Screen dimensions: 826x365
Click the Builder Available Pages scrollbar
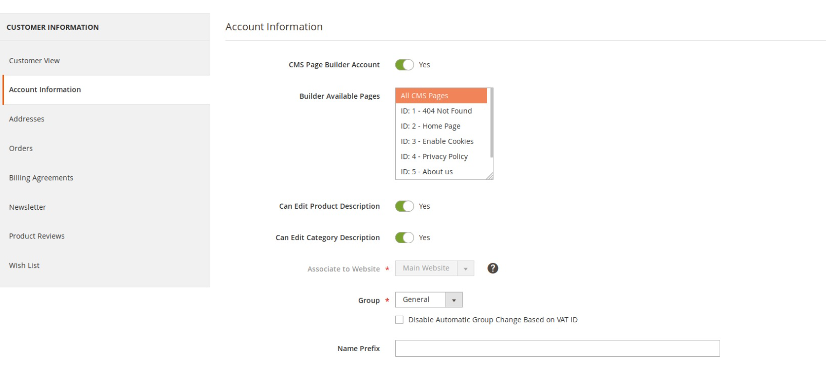tap(491, 123)
